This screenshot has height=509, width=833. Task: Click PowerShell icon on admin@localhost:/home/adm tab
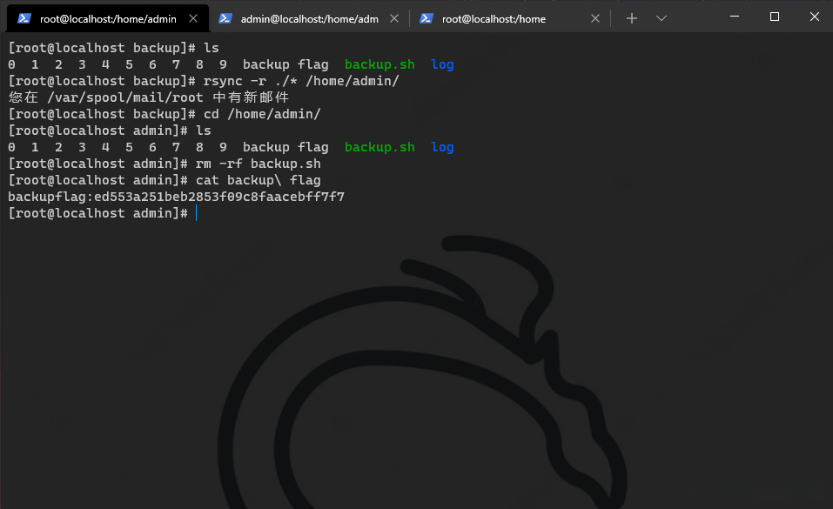(x=225, y=18)
